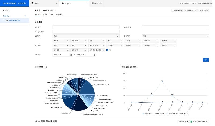Click the Project folder icon in top bar

click(63, 3)
